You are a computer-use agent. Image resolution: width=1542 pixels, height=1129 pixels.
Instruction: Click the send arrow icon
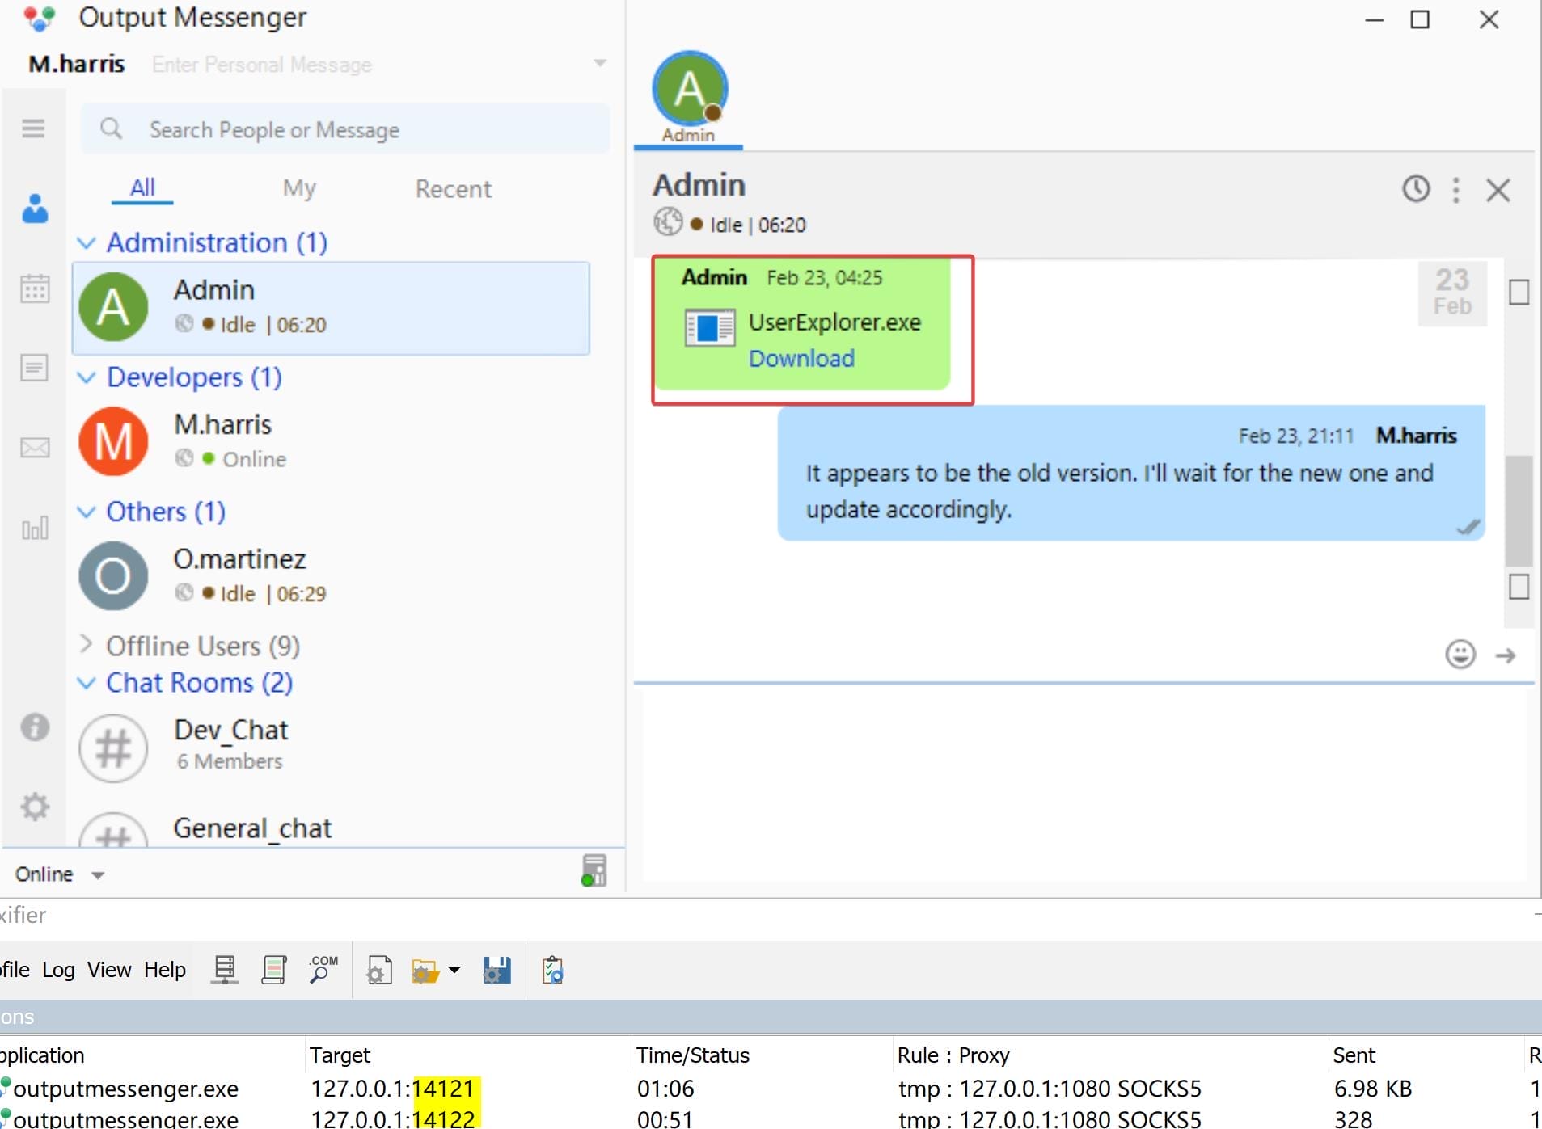(x=1506, y=655)
